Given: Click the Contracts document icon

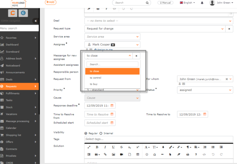Looking at the screenshot, I should click(x=2, y=149).
